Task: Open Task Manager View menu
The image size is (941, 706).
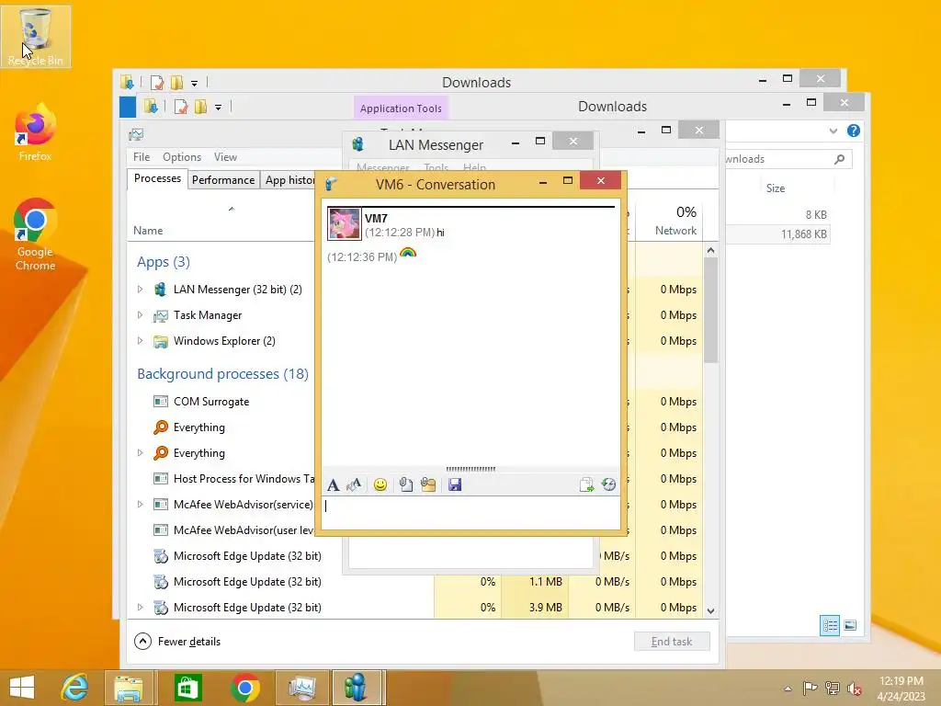Action: pos(226,157)
